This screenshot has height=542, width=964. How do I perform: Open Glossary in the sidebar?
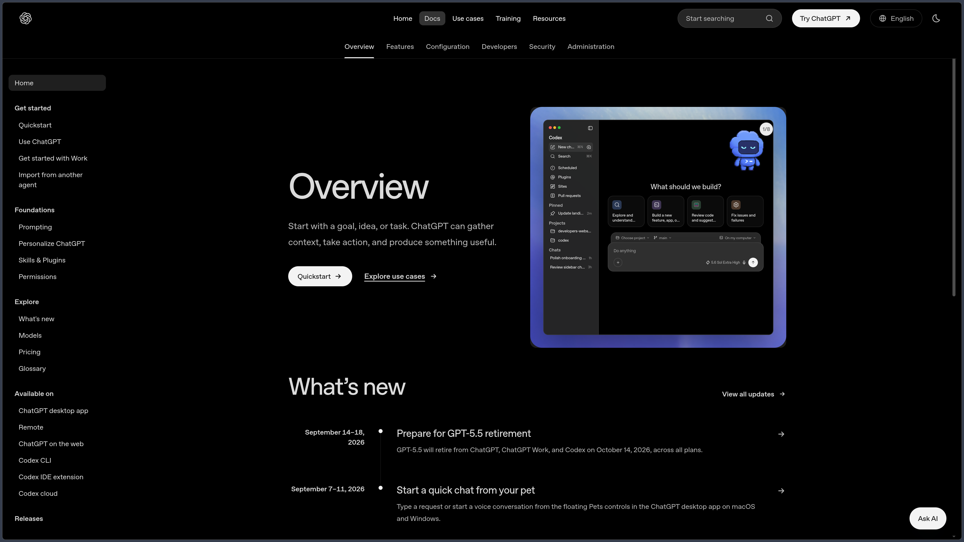[32, 369]
